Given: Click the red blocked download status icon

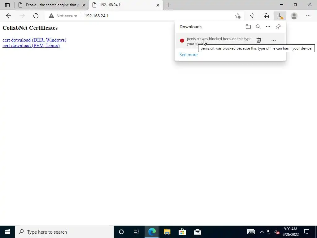Looking at the screenshot, I should click(x=182, y=41).
